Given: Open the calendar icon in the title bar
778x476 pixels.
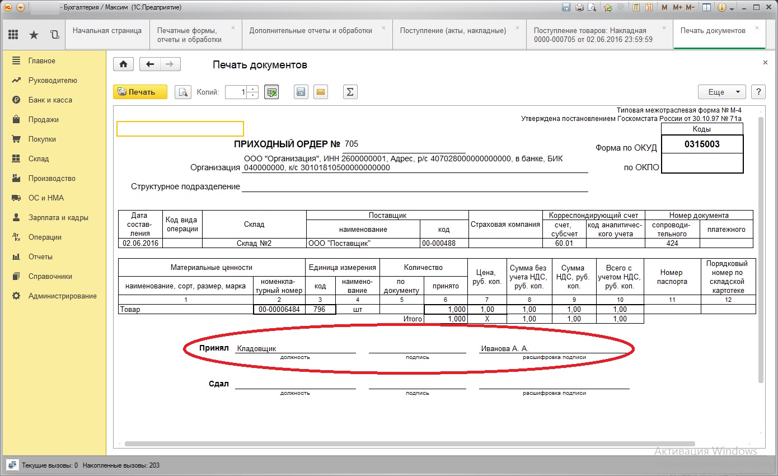Looking at the screenshot, I should click(x=649, y=7).
